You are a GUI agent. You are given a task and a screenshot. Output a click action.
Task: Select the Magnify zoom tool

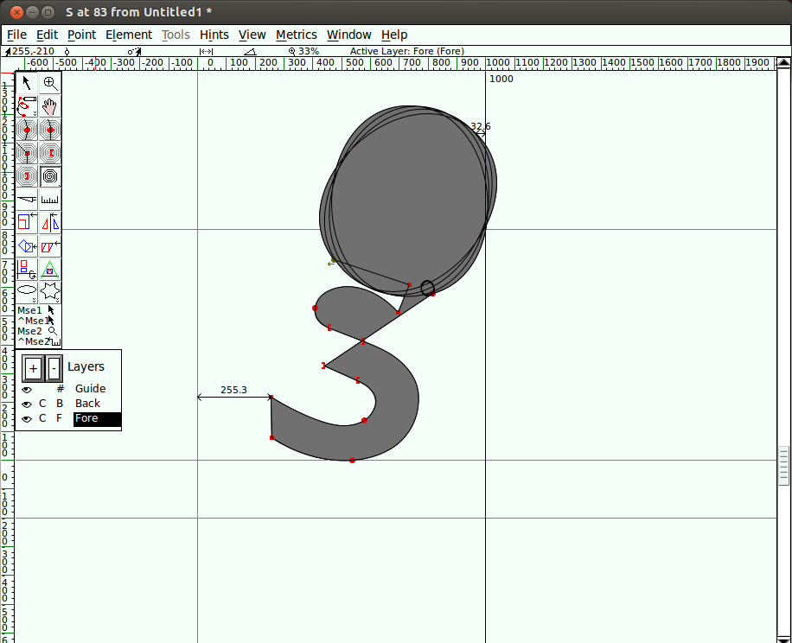(51, 83)
